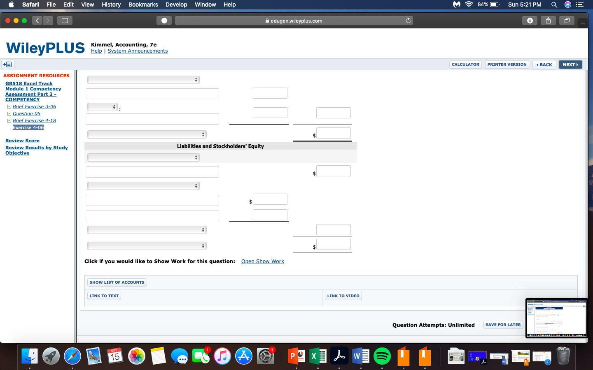Open the View menu
This screenshot has height=370, width=593.
click(x=87, y=5)
